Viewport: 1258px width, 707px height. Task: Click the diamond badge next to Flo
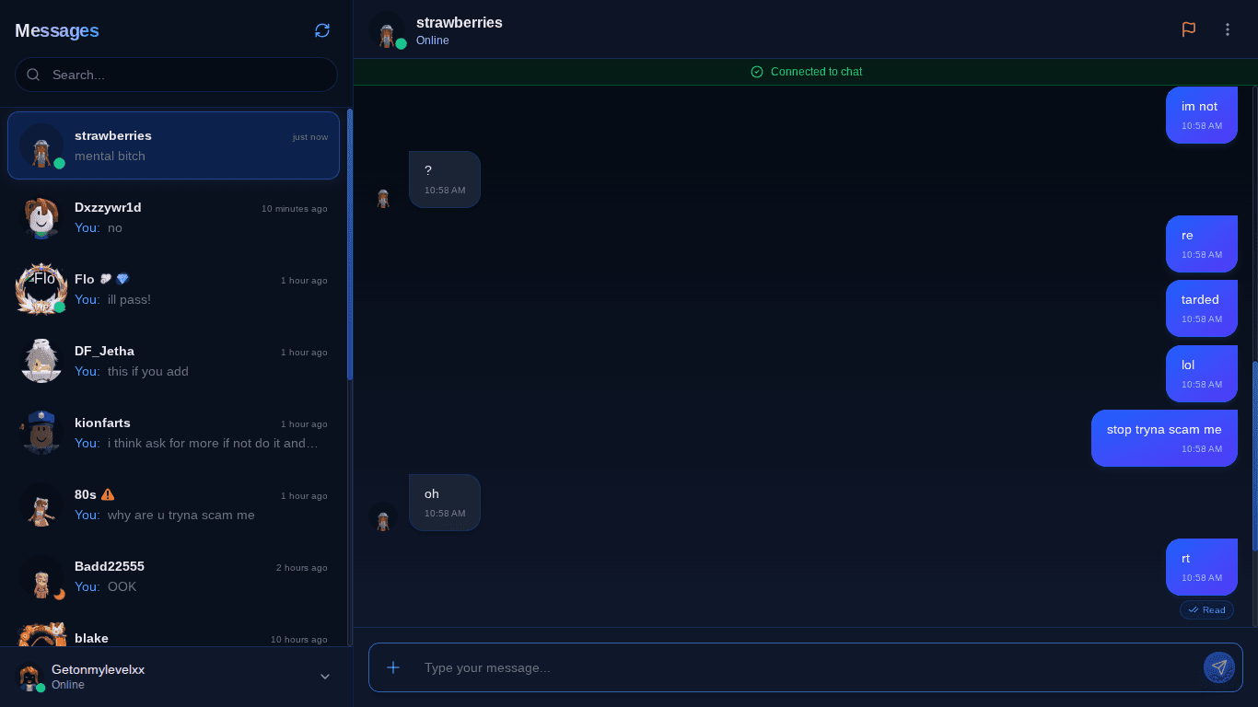[x=122, y=279]
